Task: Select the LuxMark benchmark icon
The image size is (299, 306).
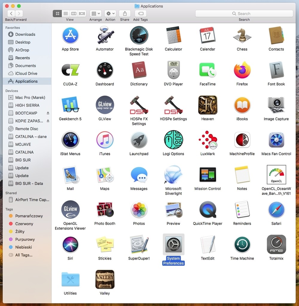Action: click(208, 140)
